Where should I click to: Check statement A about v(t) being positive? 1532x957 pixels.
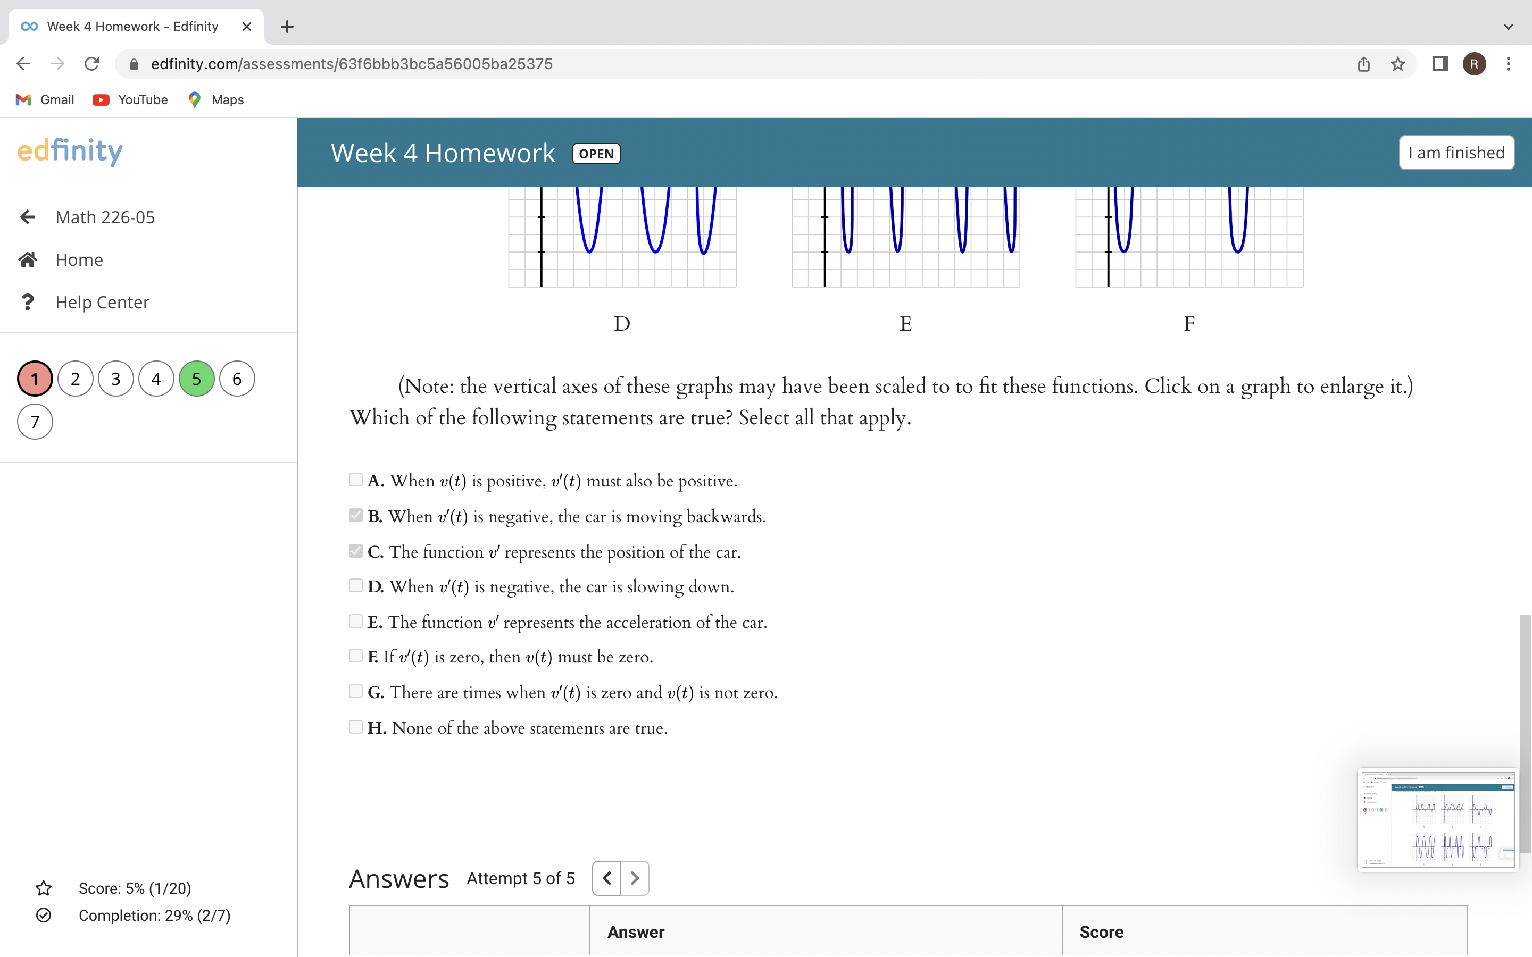[x=356, y=479]
